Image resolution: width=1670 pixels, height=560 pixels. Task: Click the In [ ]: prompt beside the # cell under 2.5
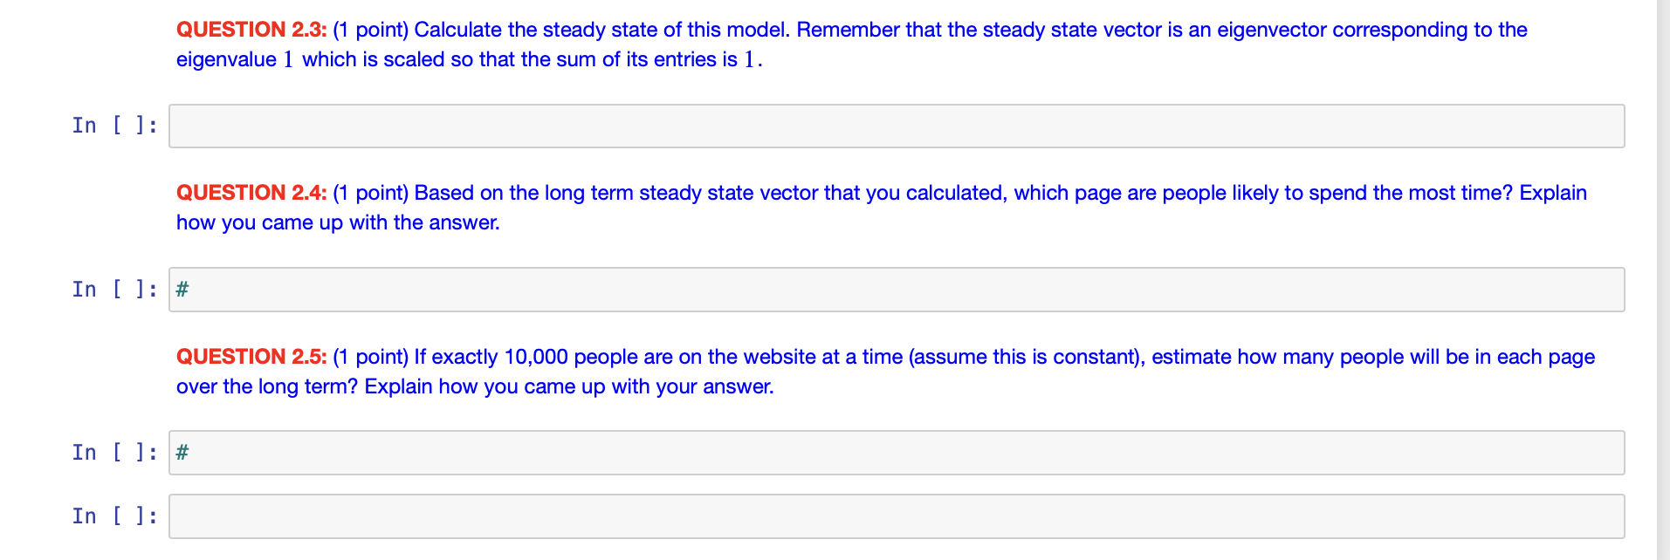114,452
